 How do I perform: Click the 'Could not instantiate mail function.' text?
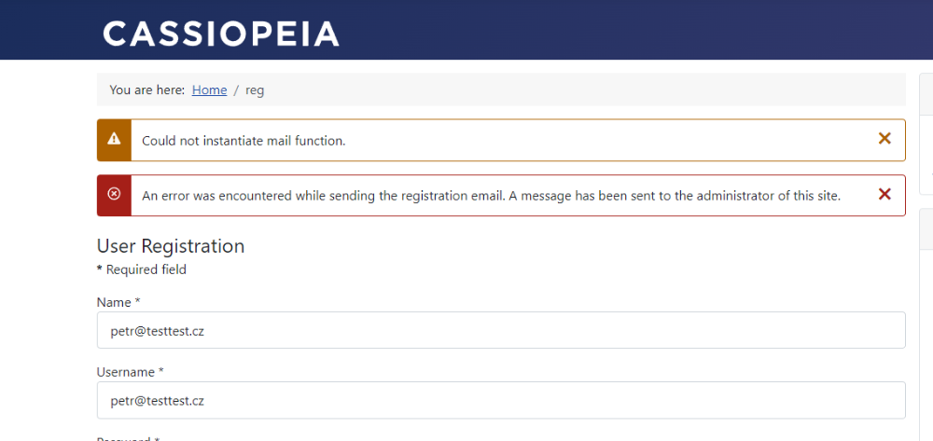244,141
